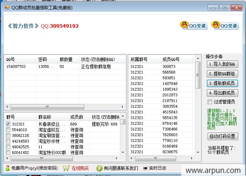
Task: Click the 在线购买 link
Action: [x=80, y=168]
